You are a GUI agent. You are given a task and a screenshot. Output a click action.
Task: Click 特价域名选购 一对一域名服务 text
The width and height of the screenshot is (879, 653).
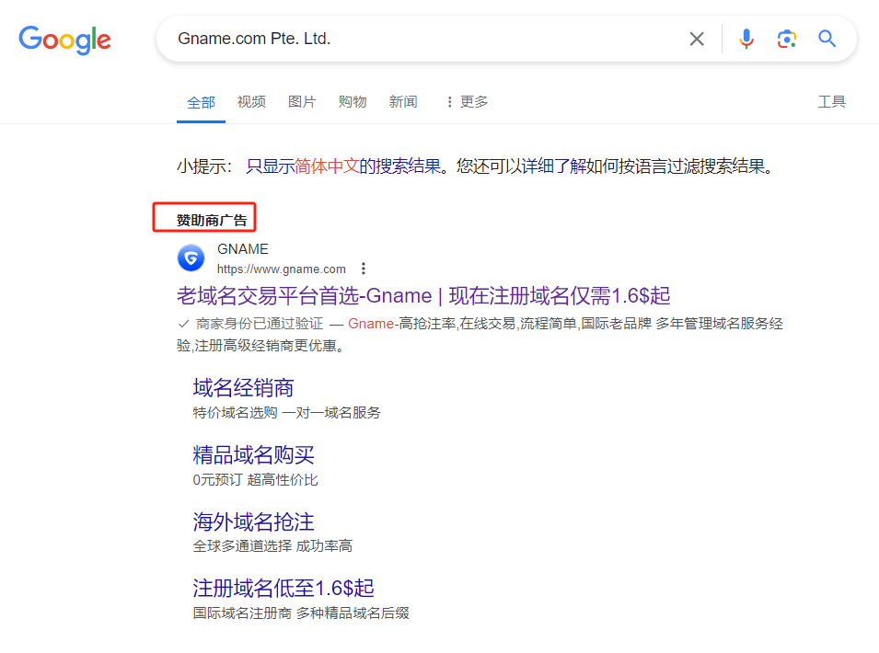(x=286, y=413)
